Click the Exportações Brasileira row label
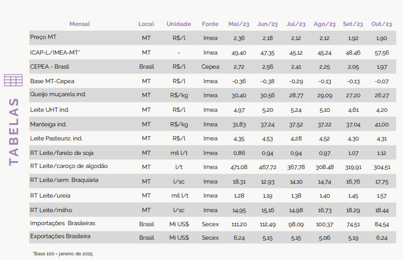 pos(60,237)
